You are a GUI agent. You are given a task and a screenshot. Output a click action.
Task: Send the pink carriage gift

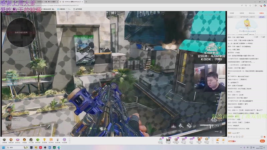click(176, 139)
